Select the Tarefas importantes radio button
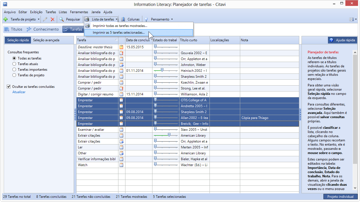Screen dimensions: 360x202 [14, 70]
